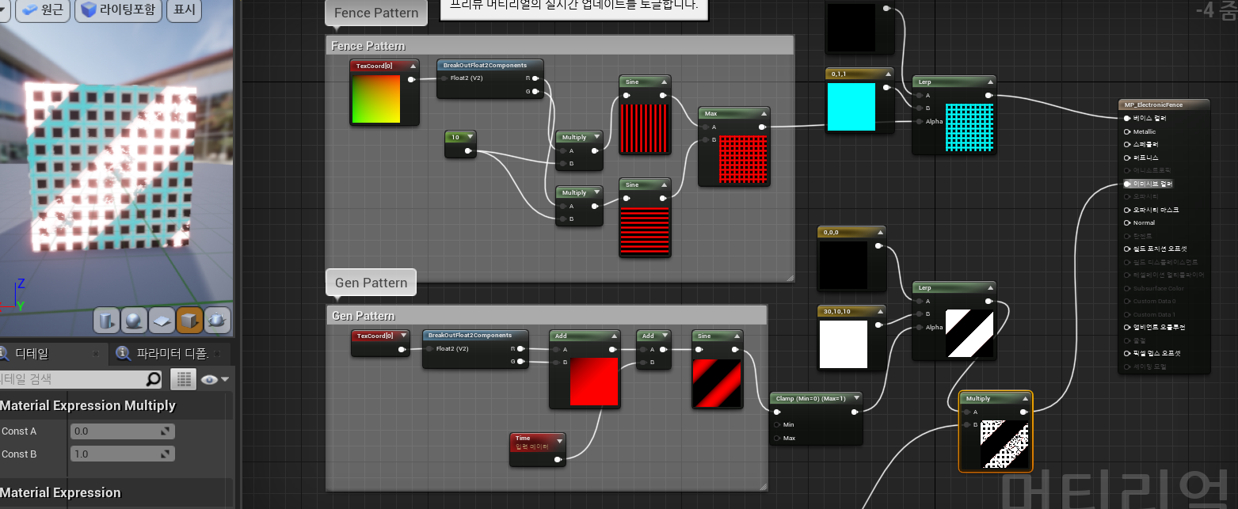The image size is (1238, 509).
Task: Select the cube preview mesh icon
Action: point(189,320)
